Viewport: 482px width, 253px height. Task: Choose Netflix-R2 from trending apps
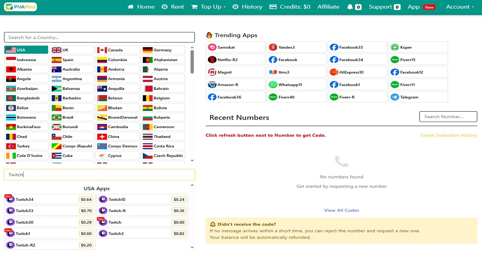(235, 60)
